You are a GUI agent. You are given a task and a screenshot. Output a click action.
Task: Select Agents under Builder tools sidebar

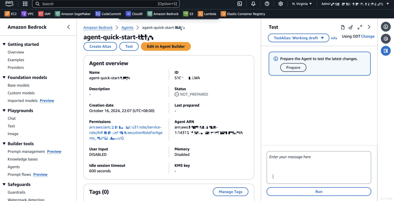point(13,167)
